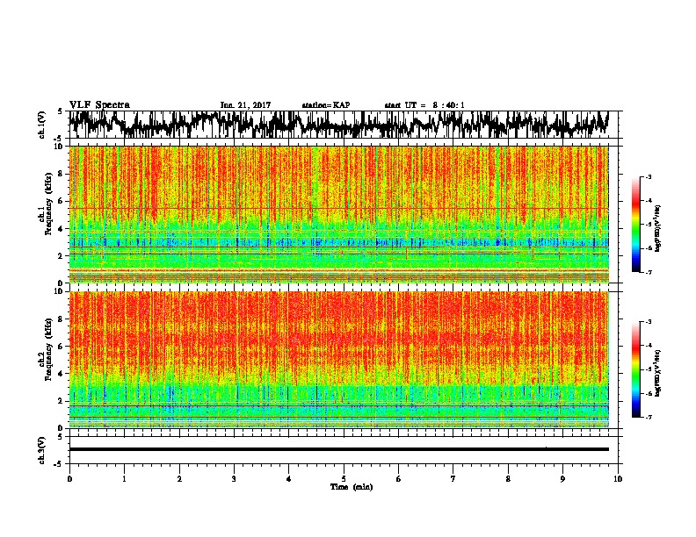Select time axis tick label "1"
Image resolution: width=696 pixels, height=537 pixels.
[124, 479]
